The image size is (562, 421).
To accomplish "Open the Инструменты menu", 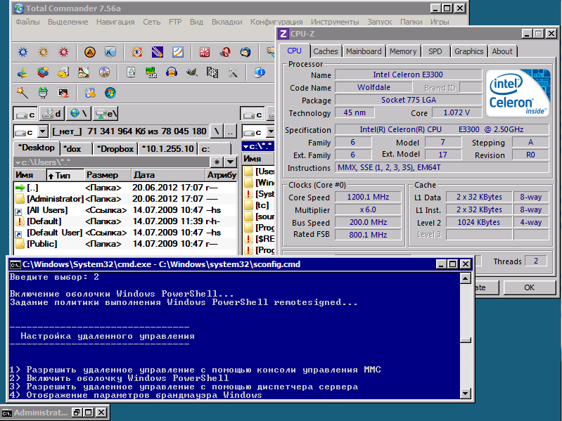I will (x=335, y=22).
